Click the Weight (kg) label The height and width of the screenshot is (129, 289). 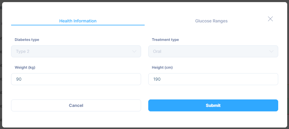[x=25, y=67]
